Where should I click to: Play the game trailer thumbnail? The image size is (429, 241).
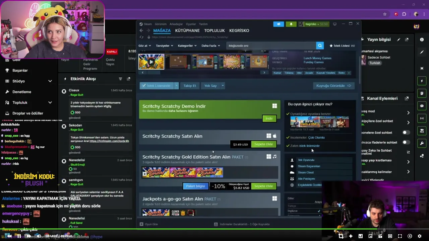point(151,62)
